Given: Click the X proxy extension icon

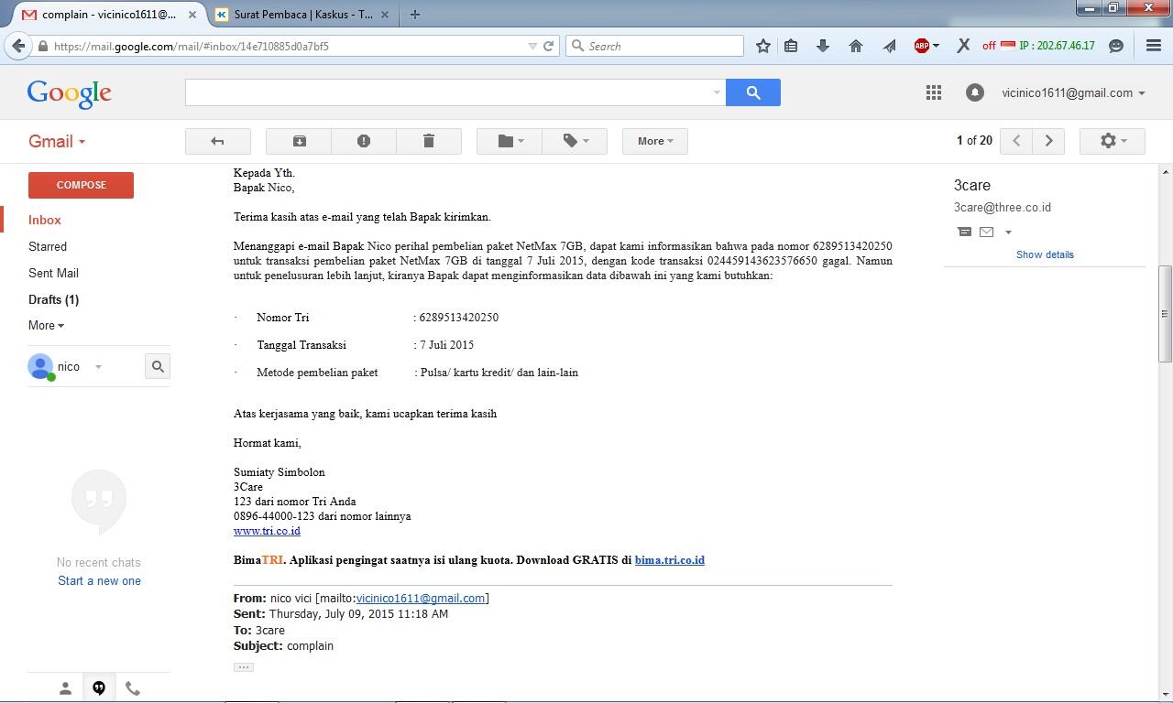Looking at the screenshot, I should tap(963, 46).
